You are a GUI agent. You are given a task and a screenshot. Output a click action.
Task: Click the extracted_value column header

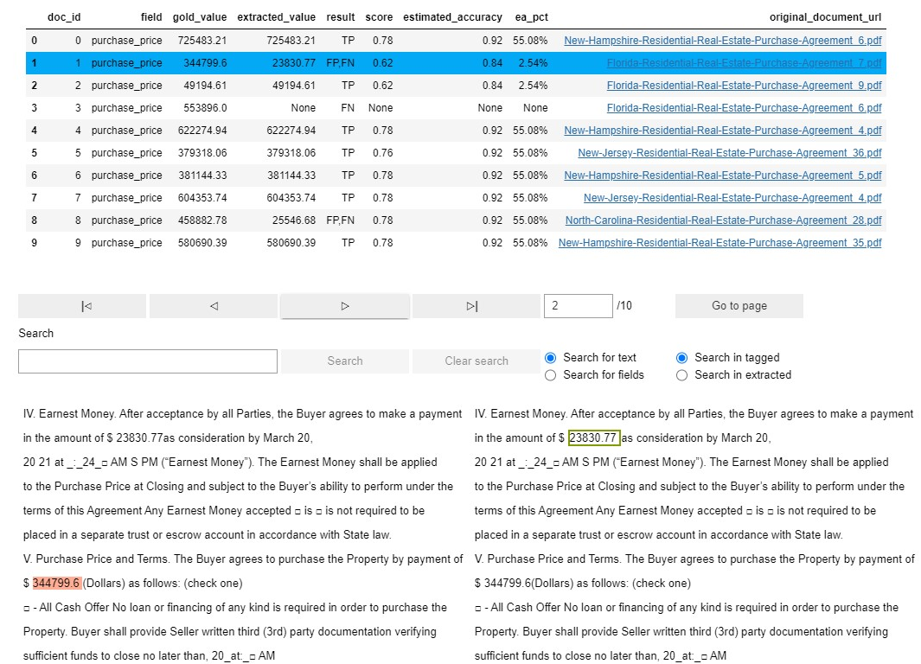click(x=276, y=17)
